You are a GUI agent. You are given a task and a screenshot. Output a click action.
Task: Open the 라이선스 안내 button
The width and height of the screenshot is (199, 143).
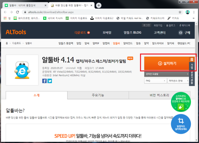(178, 81)
